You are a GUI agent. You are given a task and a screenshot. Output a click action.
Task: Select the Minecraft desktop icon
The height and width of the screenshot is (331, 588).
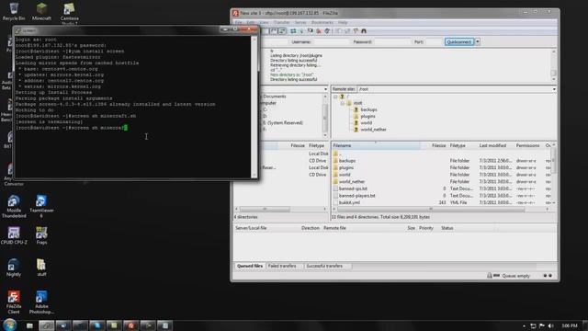[41, 11]
